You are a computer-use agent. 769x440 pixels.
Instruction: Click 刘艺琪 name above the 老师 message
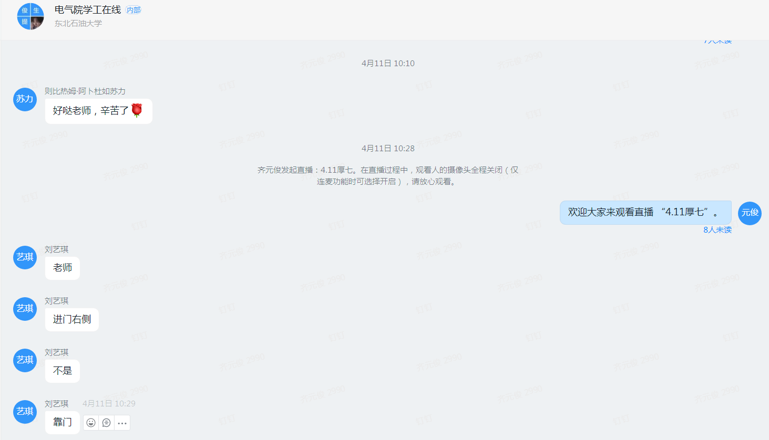point(56,249)
